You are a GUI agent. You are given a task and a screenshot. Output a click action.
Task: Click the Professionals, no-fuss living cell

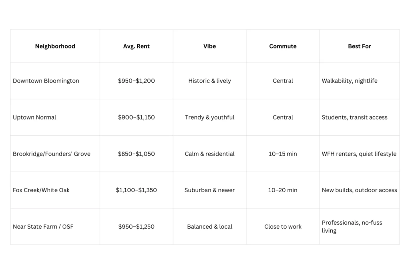352,227
